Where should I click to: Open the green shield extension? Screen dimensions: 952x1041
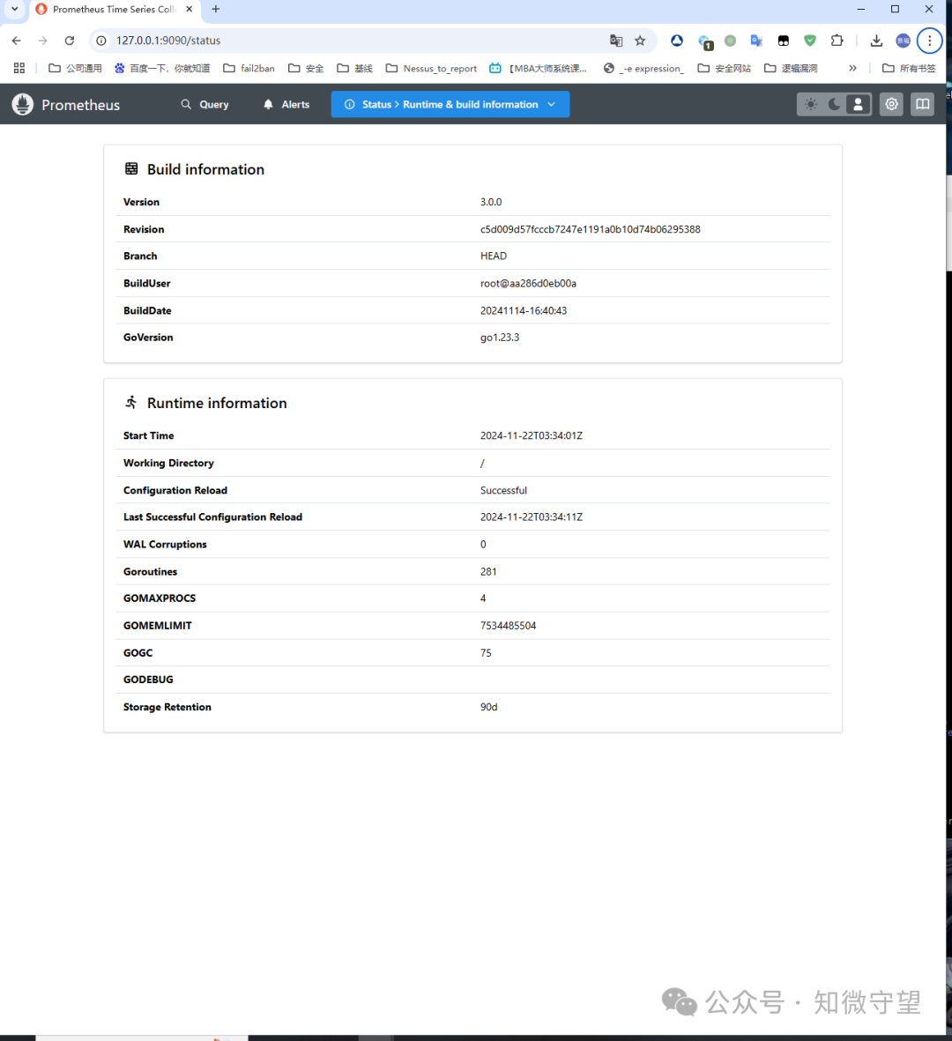coord(810,41)
